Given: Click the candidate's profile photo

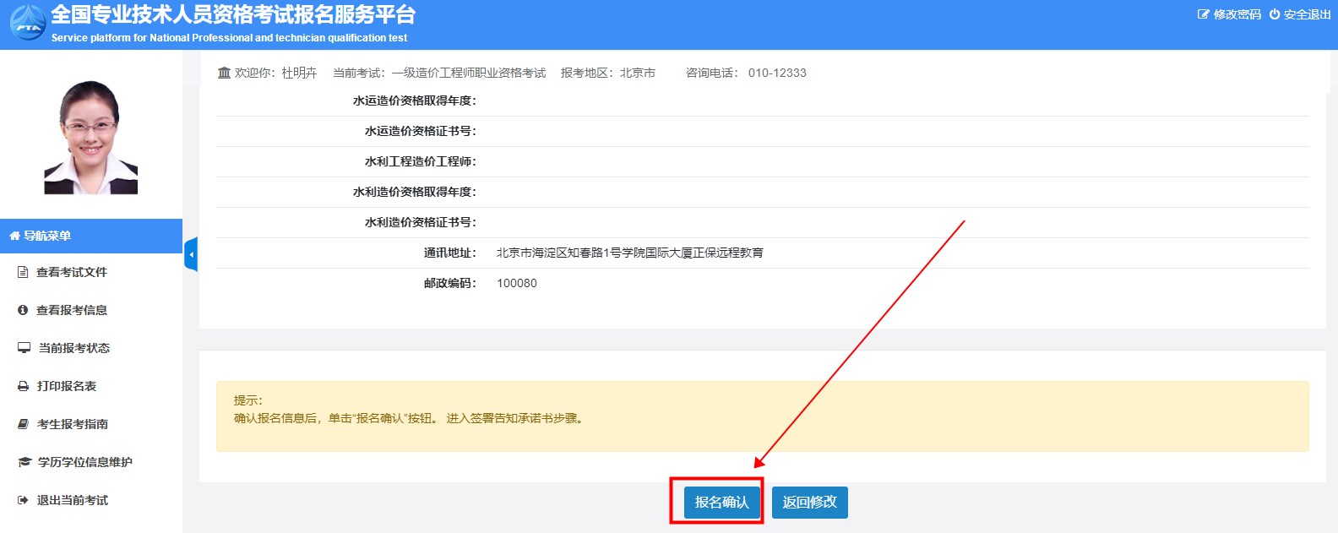Looking at the screenshot, I should (x=90, y=138).
